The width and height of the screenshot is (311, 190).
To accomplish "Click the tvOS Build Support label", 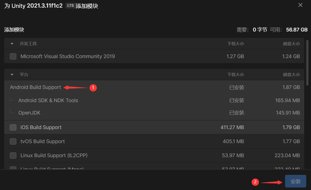I will point(42,141).
